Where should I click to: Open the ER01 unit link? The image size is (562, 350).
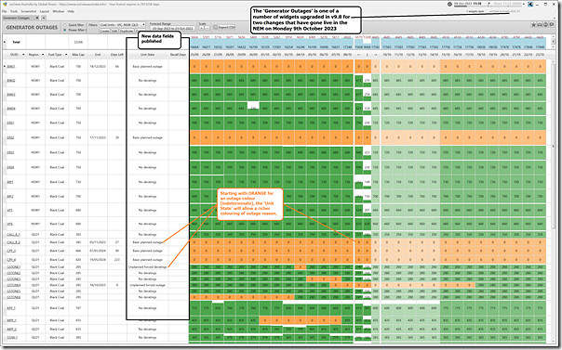click(11, 123)
